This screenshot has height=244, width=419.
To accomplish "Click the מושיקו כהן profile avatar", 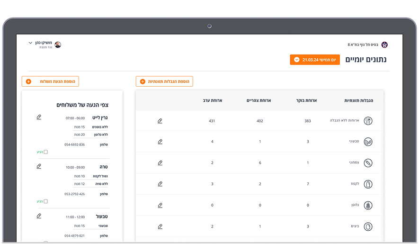I will pyautogui.click(x=58, y=45).
